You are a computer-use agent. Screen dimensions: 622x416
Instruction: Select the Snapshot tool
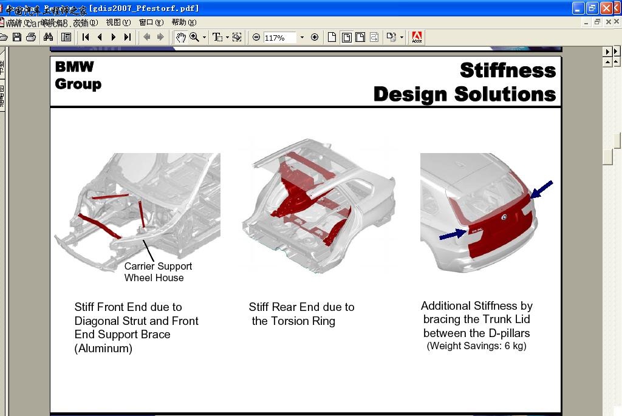click(237, 37)
